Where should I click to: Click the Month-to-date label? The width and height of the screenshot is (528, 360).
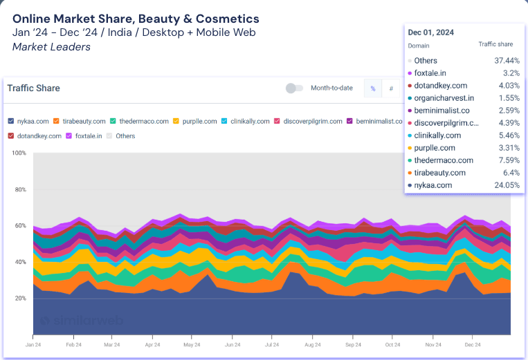point(331,88)
